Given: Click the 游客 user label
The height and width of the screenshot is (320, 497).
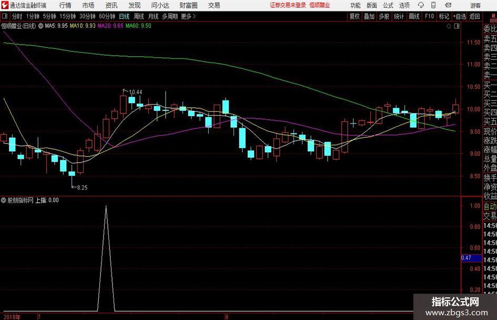Looking at the screenshot, I should (475, 5).
